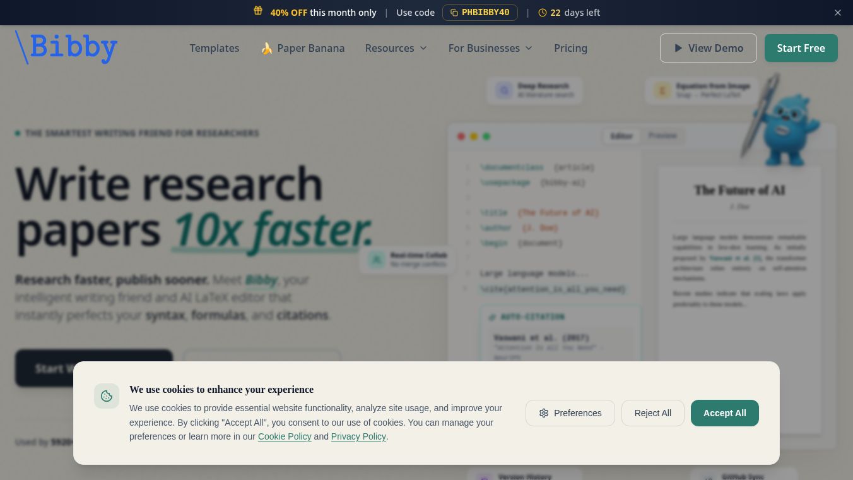Expand the Resources dropdown menu
The height and width of the screenshot is (480, 853).
[396, 48]
